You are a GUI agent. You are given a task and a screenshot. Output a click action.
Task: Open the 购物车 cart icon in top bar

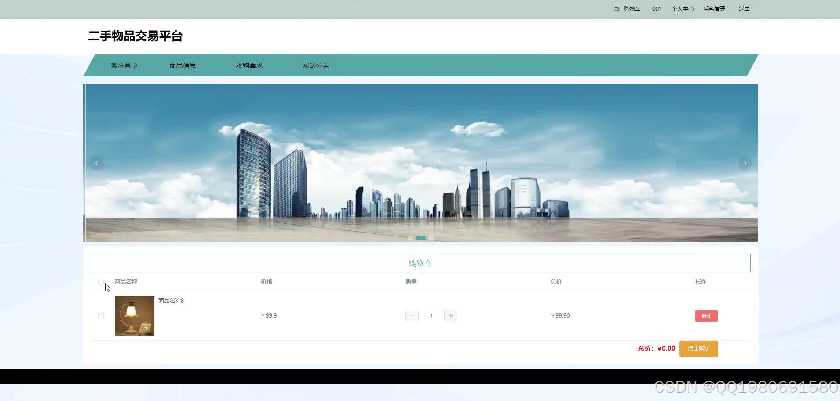point(616,8)
